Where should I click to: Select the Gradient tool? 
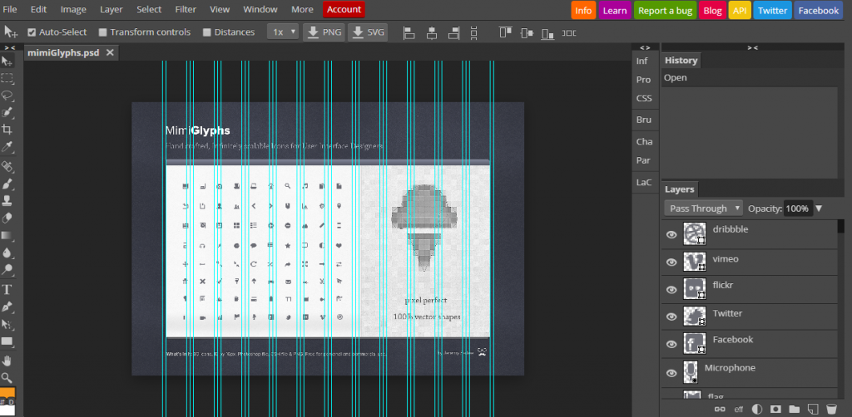[7, 235]
